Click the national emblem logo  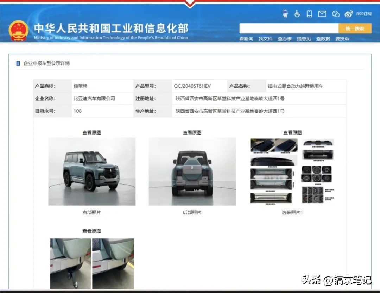click(x=19, y=30)
